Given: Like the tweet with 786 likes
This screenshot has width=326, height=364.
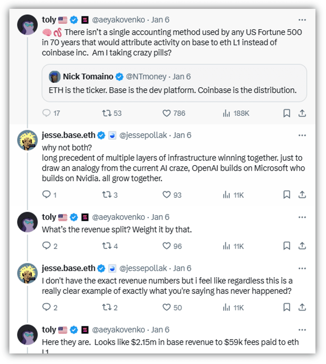Looking at the screenshot, I should click(167, 113).
